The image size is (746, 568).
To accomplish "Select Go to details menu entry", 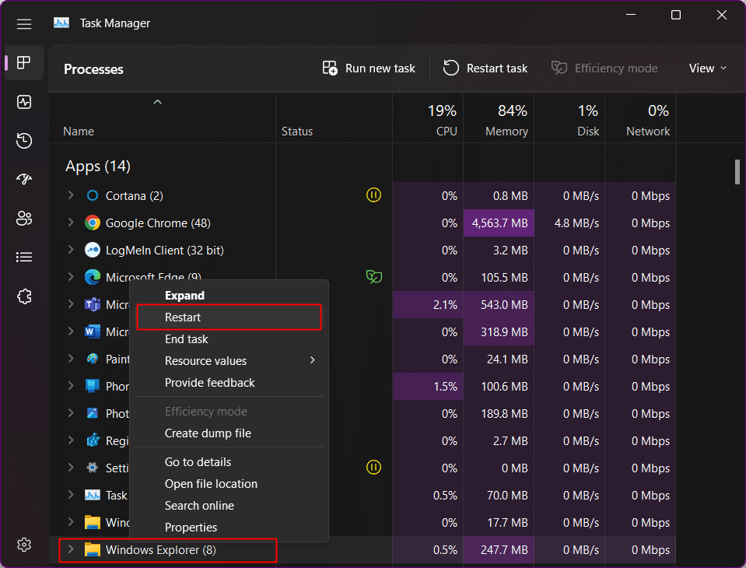I will (x=229, y=462).
